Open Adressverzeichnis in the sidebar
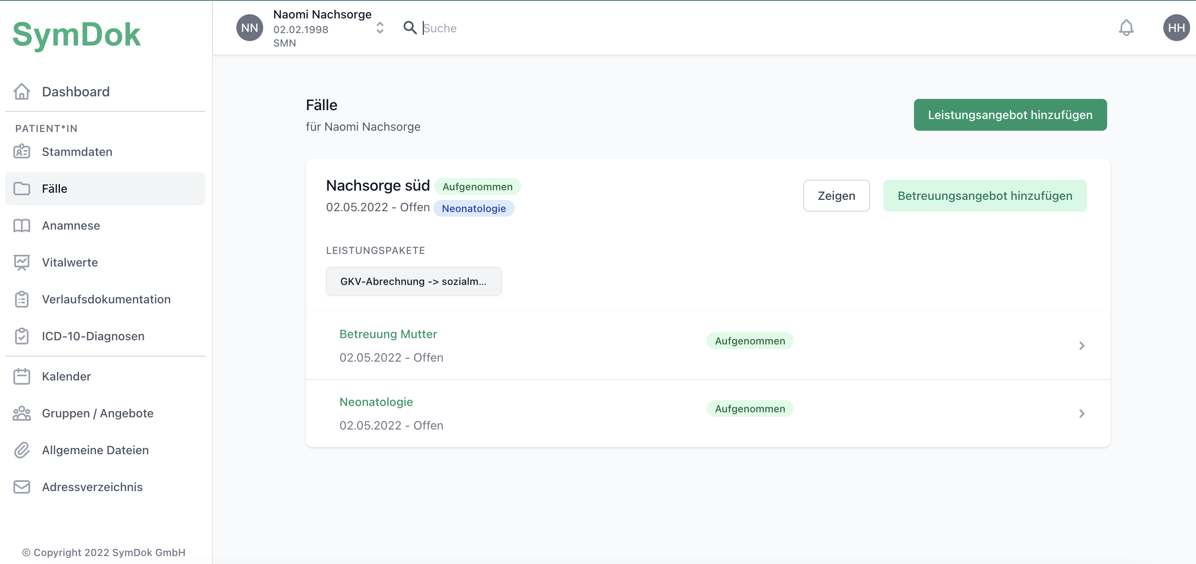1196x564 pixels. click(x=105, y=487)
